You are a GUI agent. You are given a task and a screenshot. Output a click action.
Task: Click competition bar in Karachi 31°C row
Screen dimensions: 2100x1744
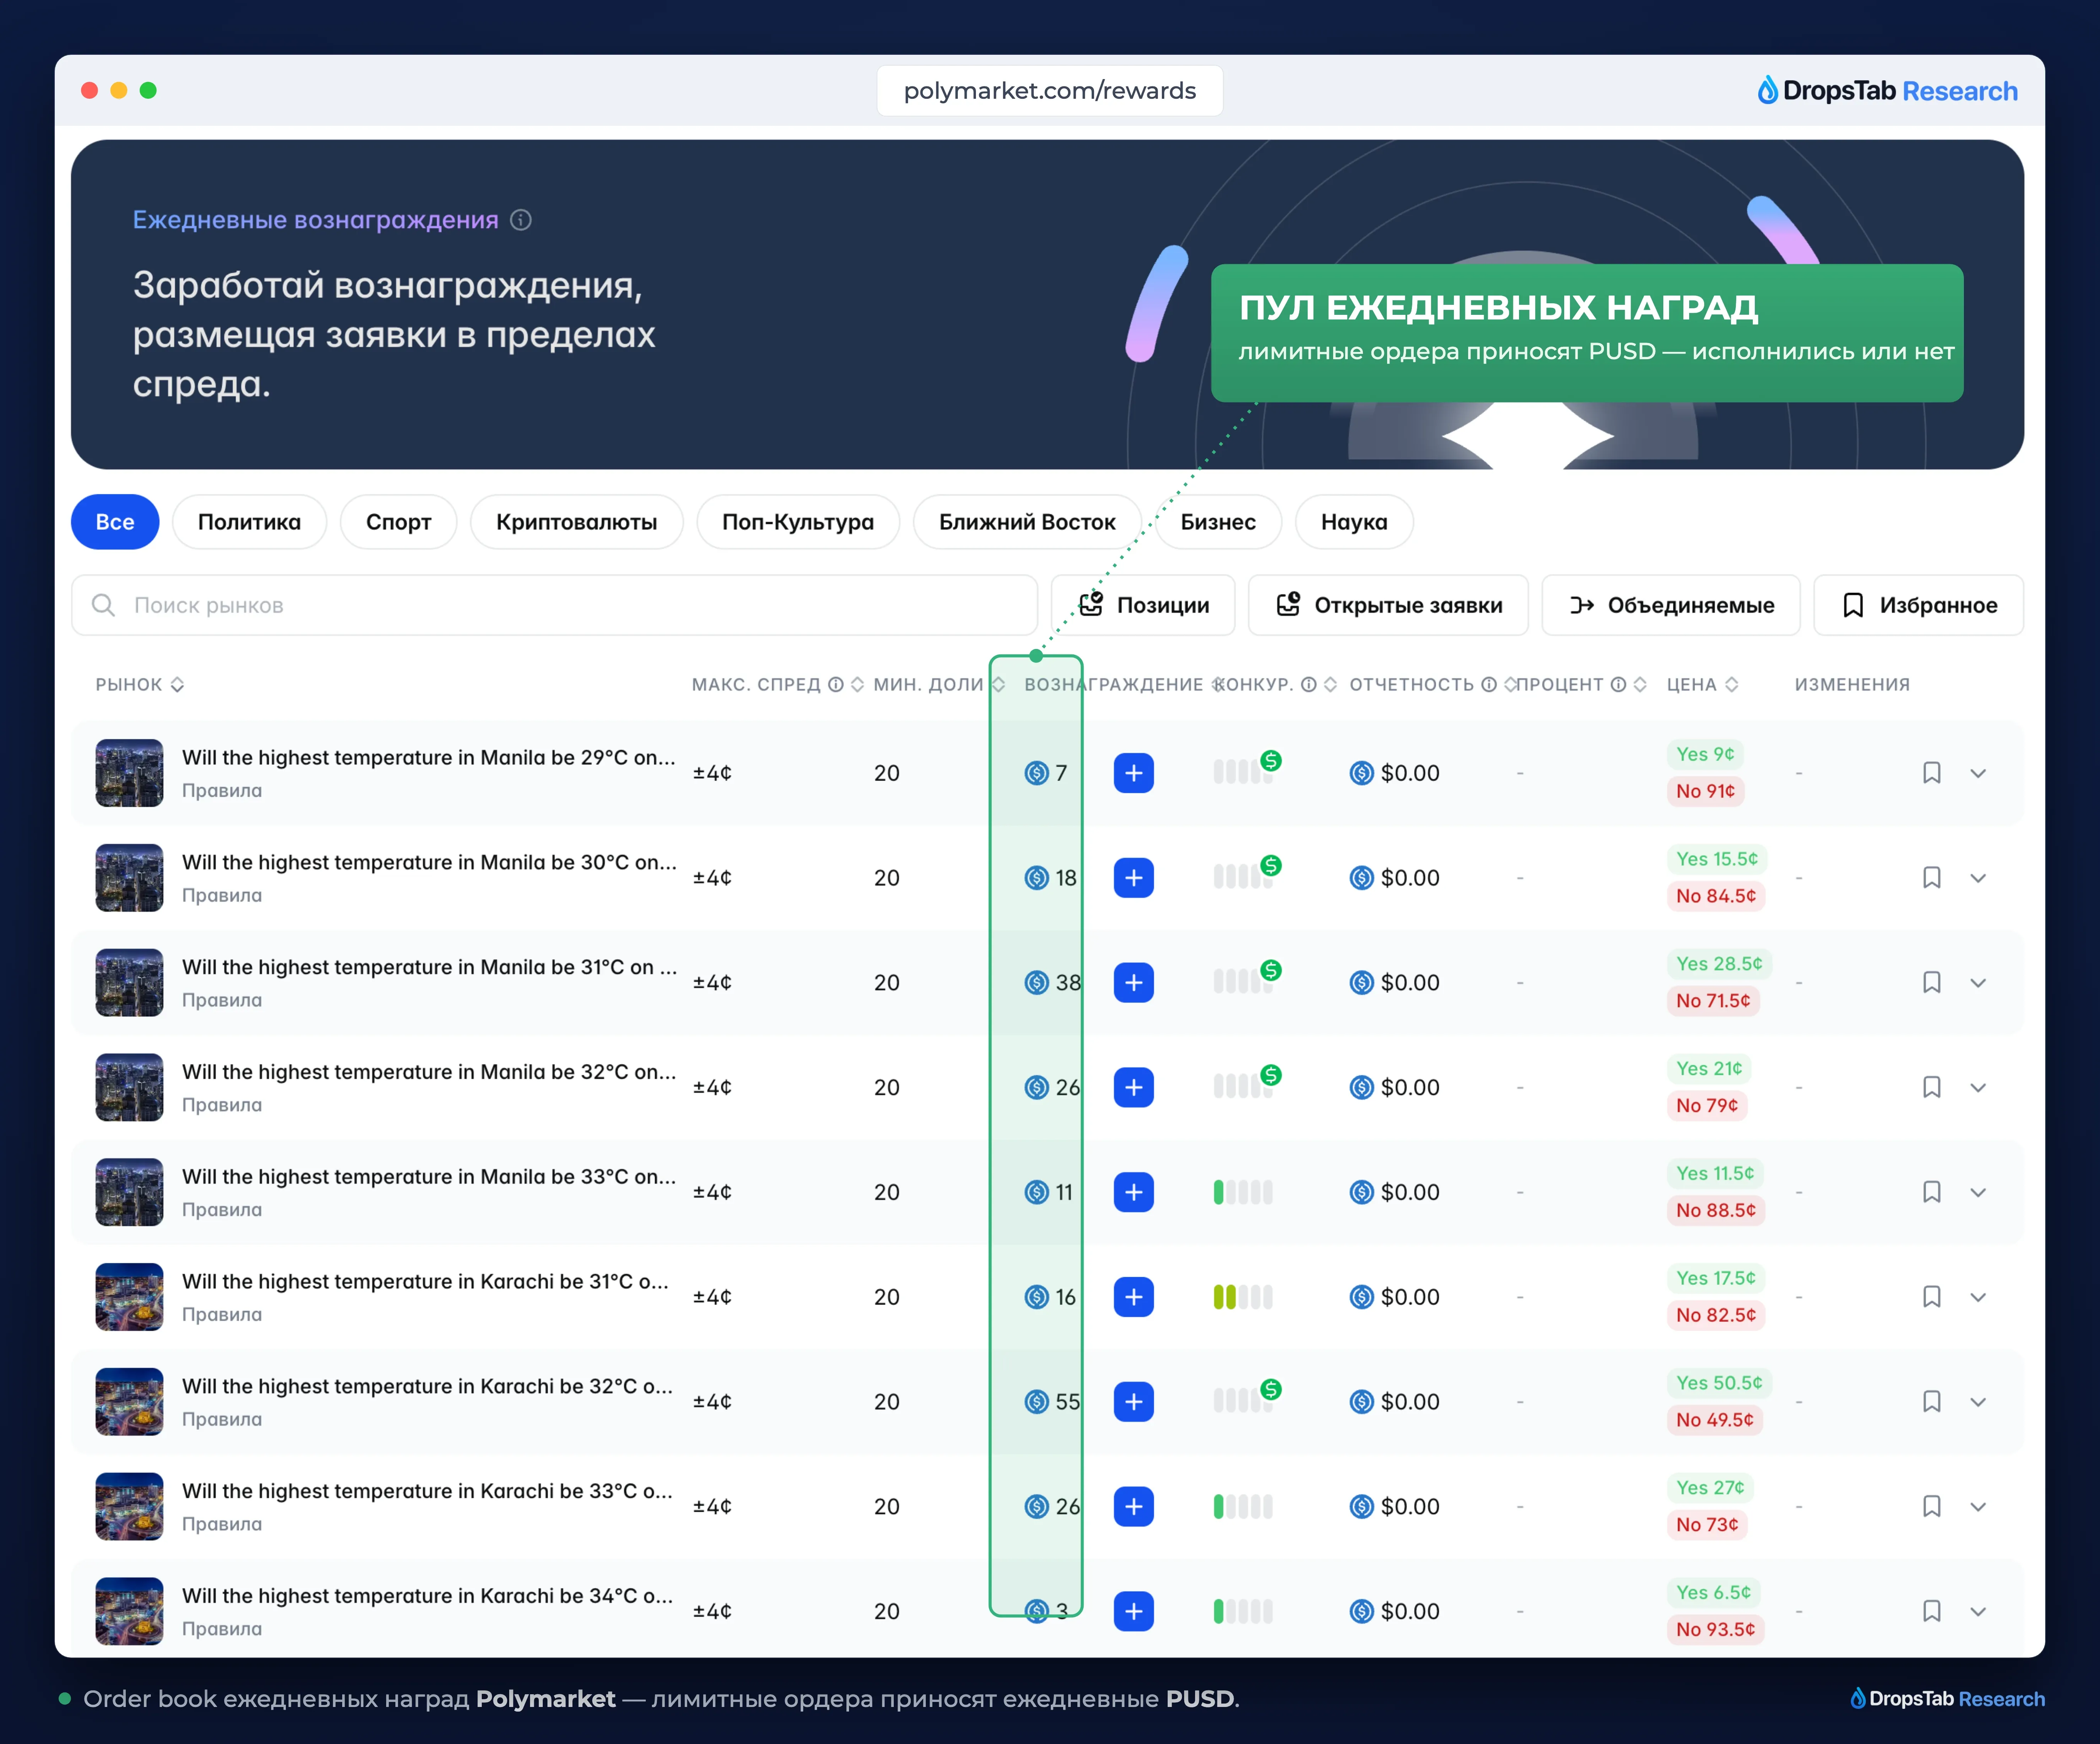click(1243, 1297)
